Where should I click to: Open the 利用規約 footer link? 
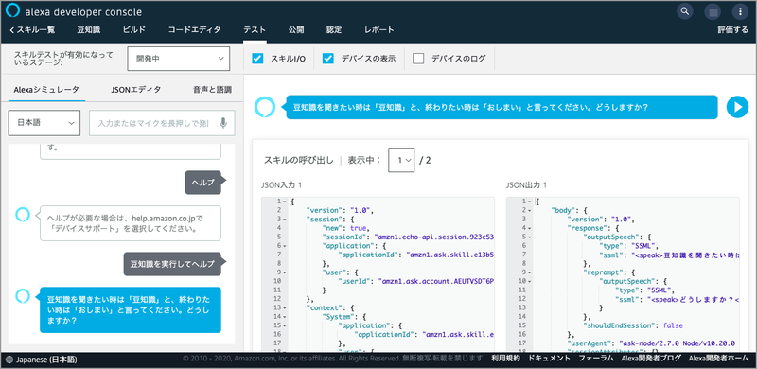click(x=506, y=359)
